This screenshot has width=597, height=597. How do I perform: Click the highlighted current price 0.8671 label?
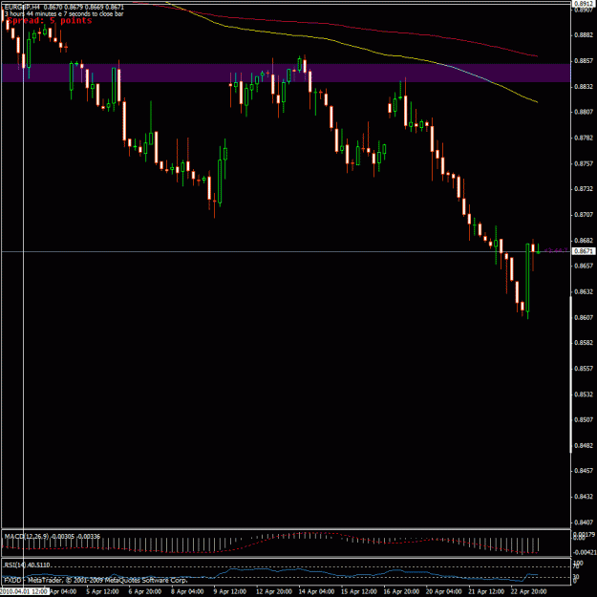pyautogui.click(x=584, y=251)
